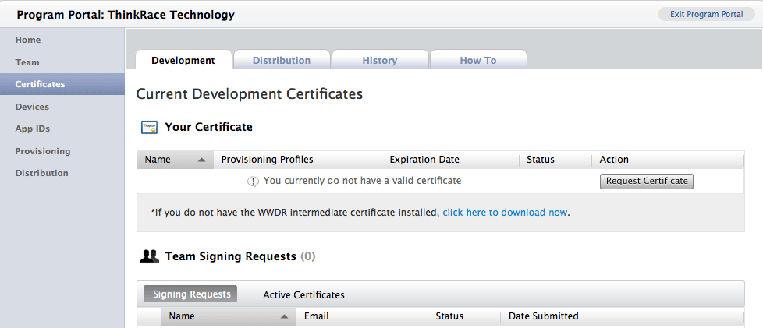Open the History tab
The width and height of the screenshot is (763, 328).
[x=380, y=60]
